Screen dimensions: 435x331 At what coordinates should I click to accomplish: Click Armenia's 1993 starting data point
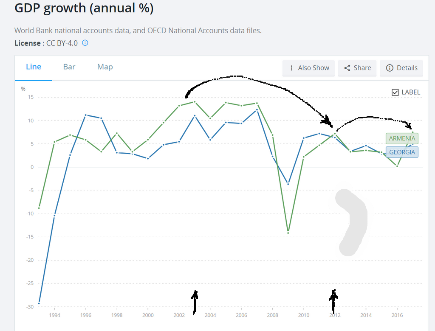pyautogui.click(x=39, y=208)
